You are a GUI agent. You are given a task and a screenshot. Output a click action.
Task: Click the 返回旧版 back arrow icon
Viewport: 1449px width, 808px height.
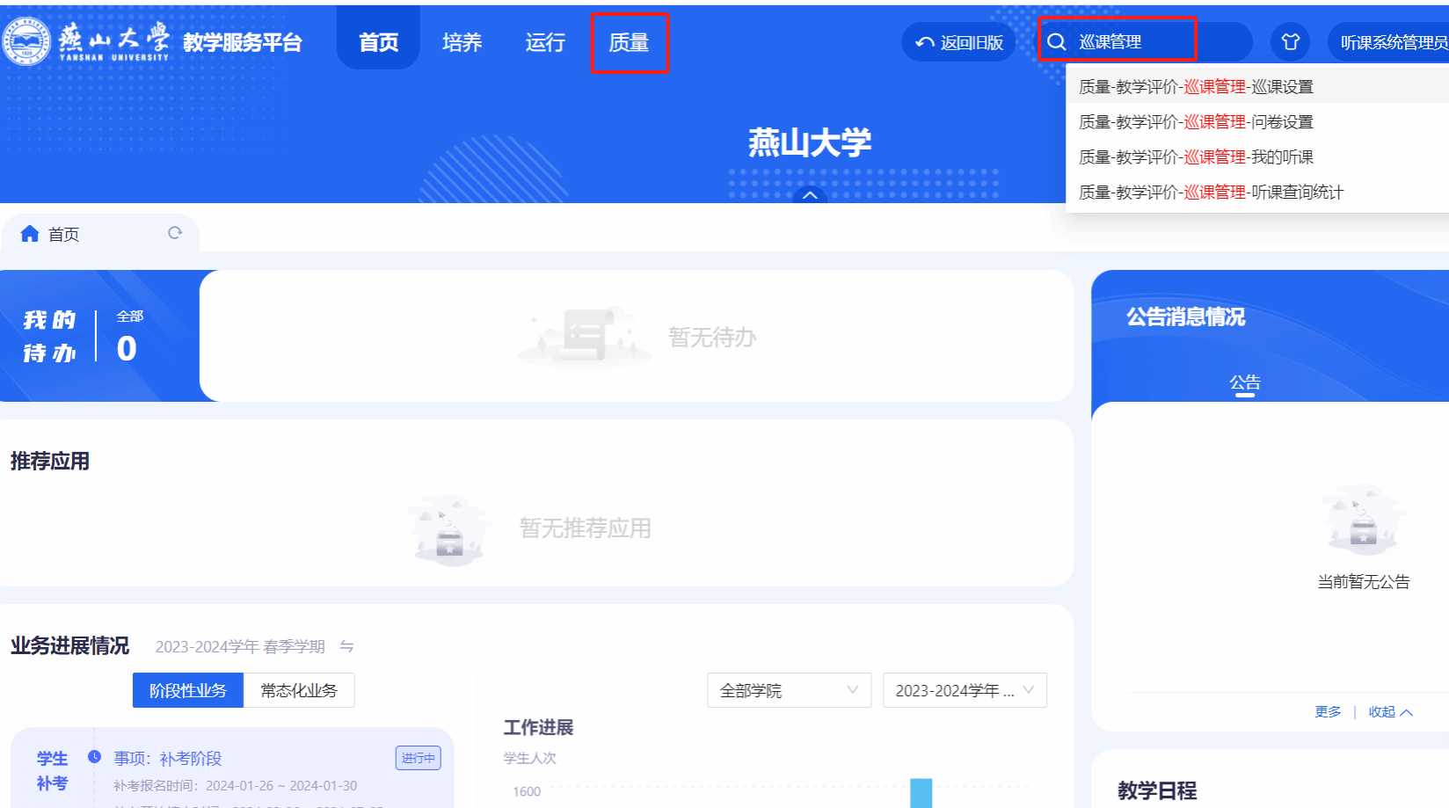tap(924, 42)
